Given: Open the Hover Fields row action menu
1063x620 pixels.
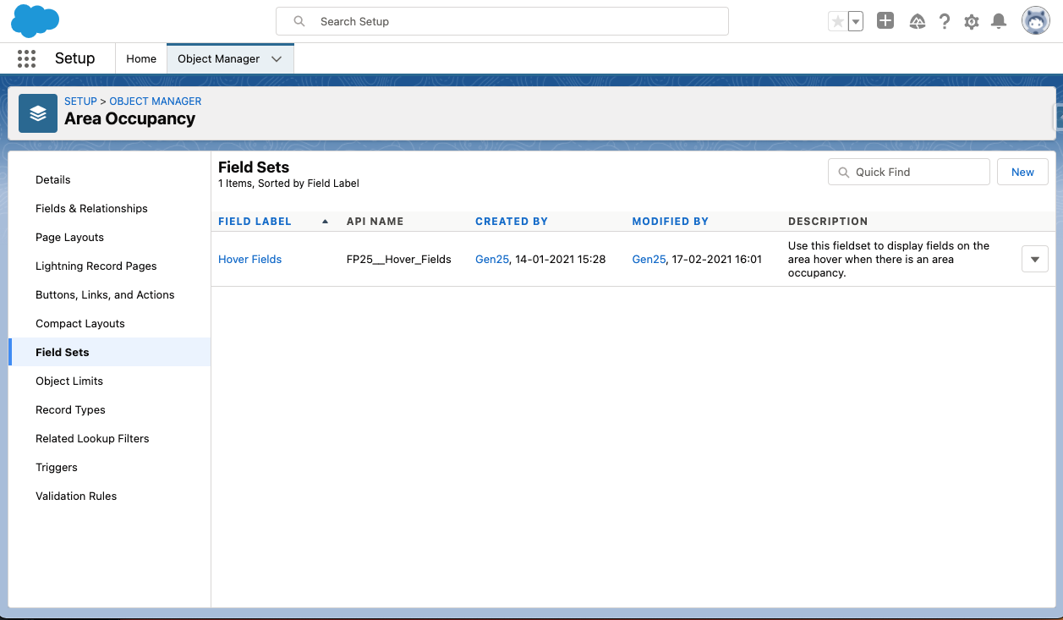Looking at the screenshot, I should coord(1035,260).
